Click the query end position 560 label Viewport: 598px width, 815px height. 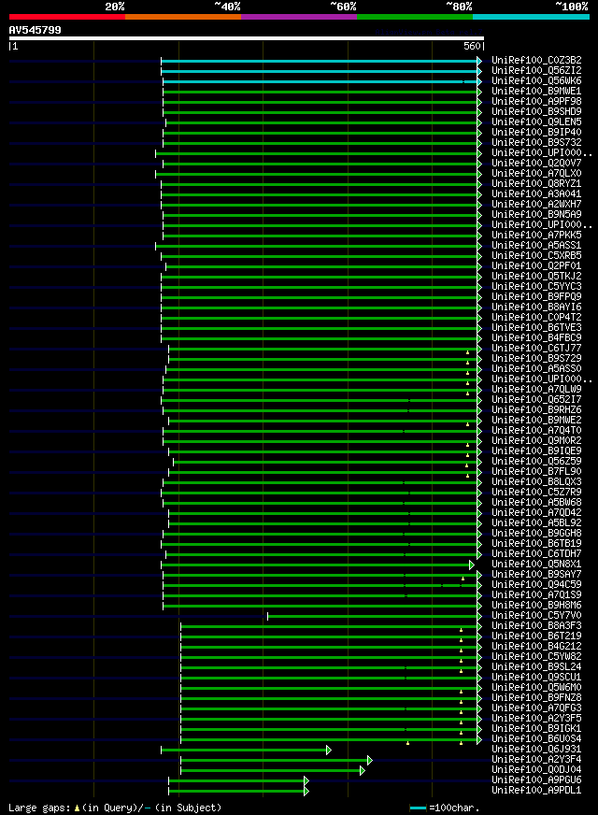(472, 46)
